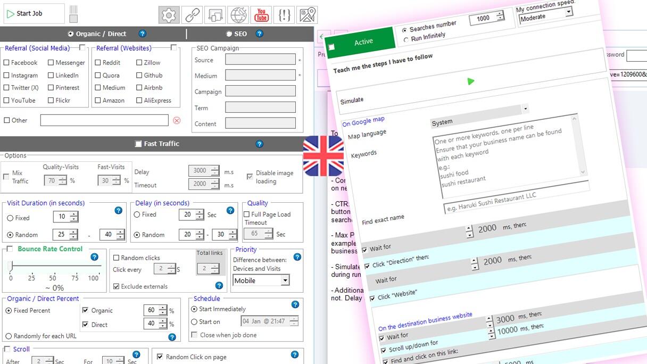The height and width of the screenshot is (364, 647).
Task: Open the YouTube tab icon
Action: click(x=261, y=15)
